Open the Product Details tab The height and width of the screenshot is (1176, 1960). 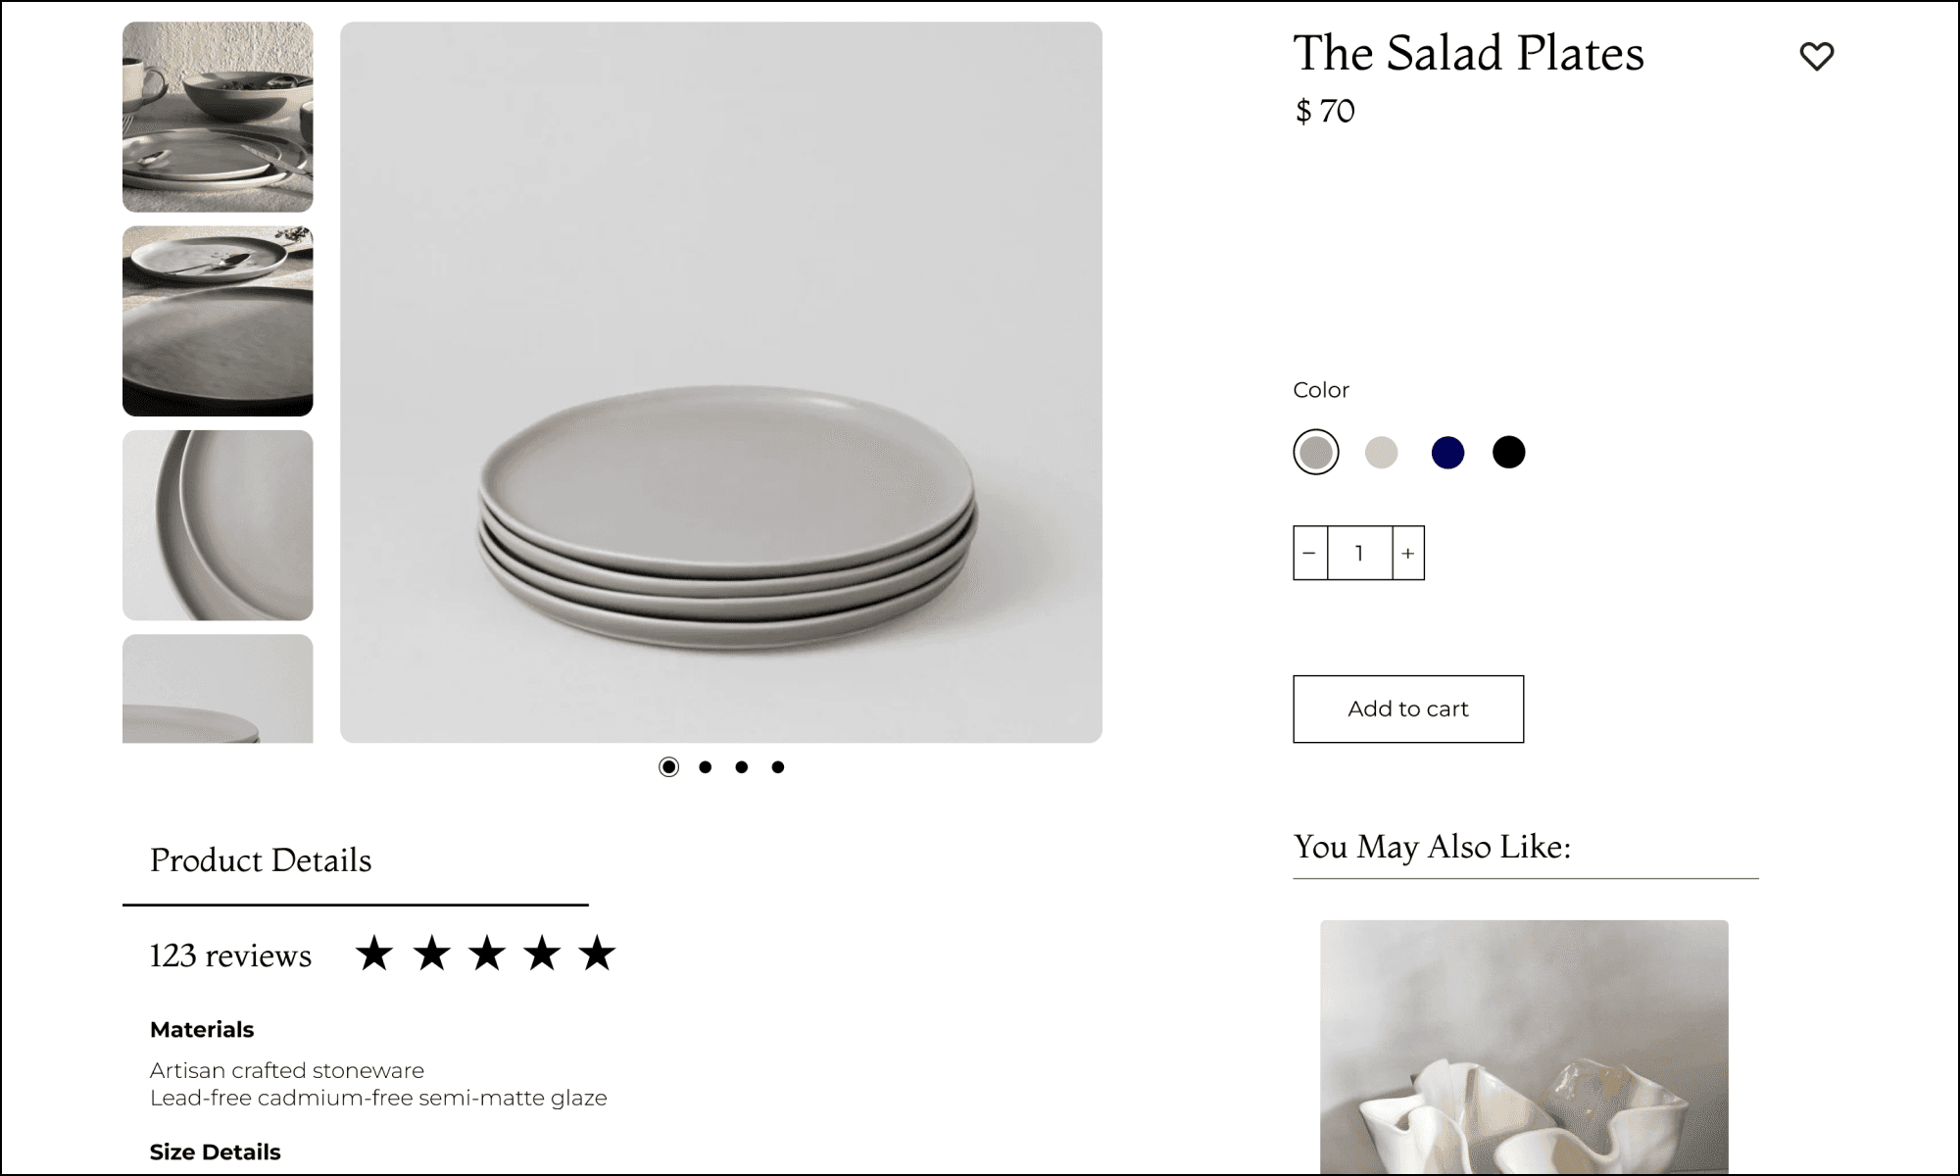[x=261, y=860]
